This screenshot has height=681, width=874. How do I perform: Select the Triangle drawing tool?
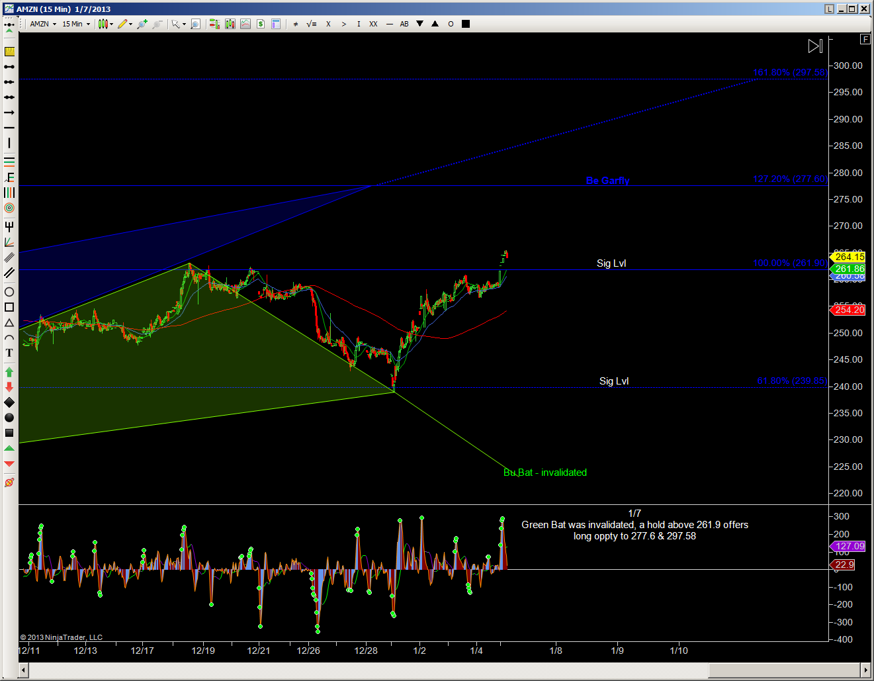point(9,323)
